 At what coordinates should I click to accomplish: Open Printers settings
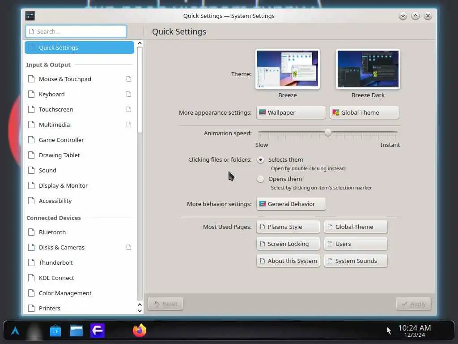click(79, 308)
